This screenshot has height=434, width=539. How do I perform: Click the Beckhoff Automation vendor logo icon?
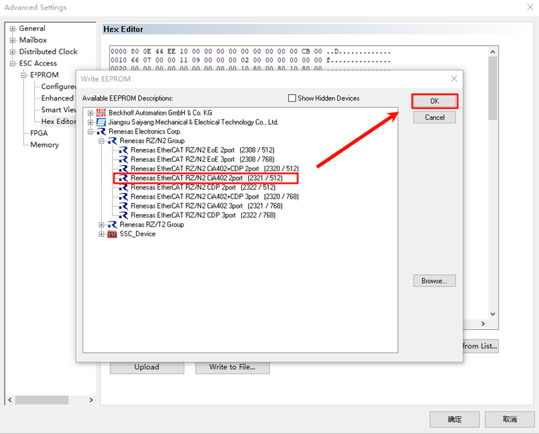point(101,113)
